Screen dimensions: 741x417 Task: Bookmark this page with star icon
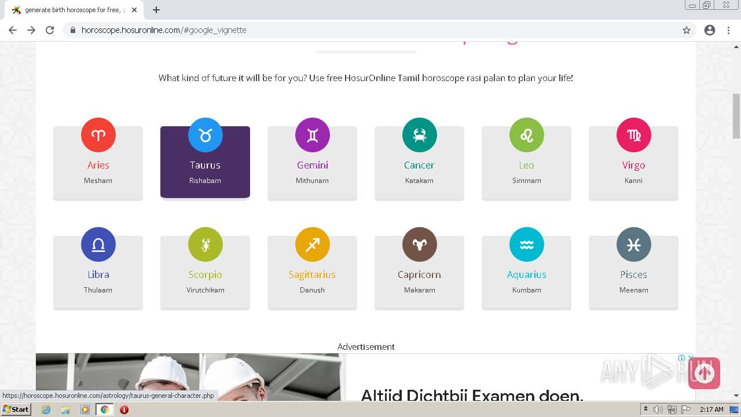click(x=687, y=30)
